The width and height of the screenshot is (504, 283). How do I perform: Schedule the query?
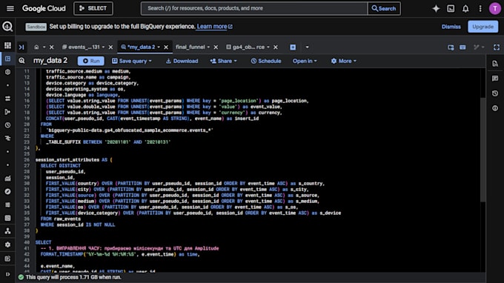click(x=266, y=61)
